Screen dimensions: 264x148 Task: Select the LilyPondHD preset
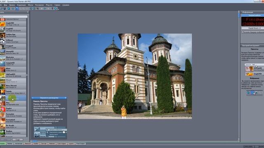(x=13, y=75)
